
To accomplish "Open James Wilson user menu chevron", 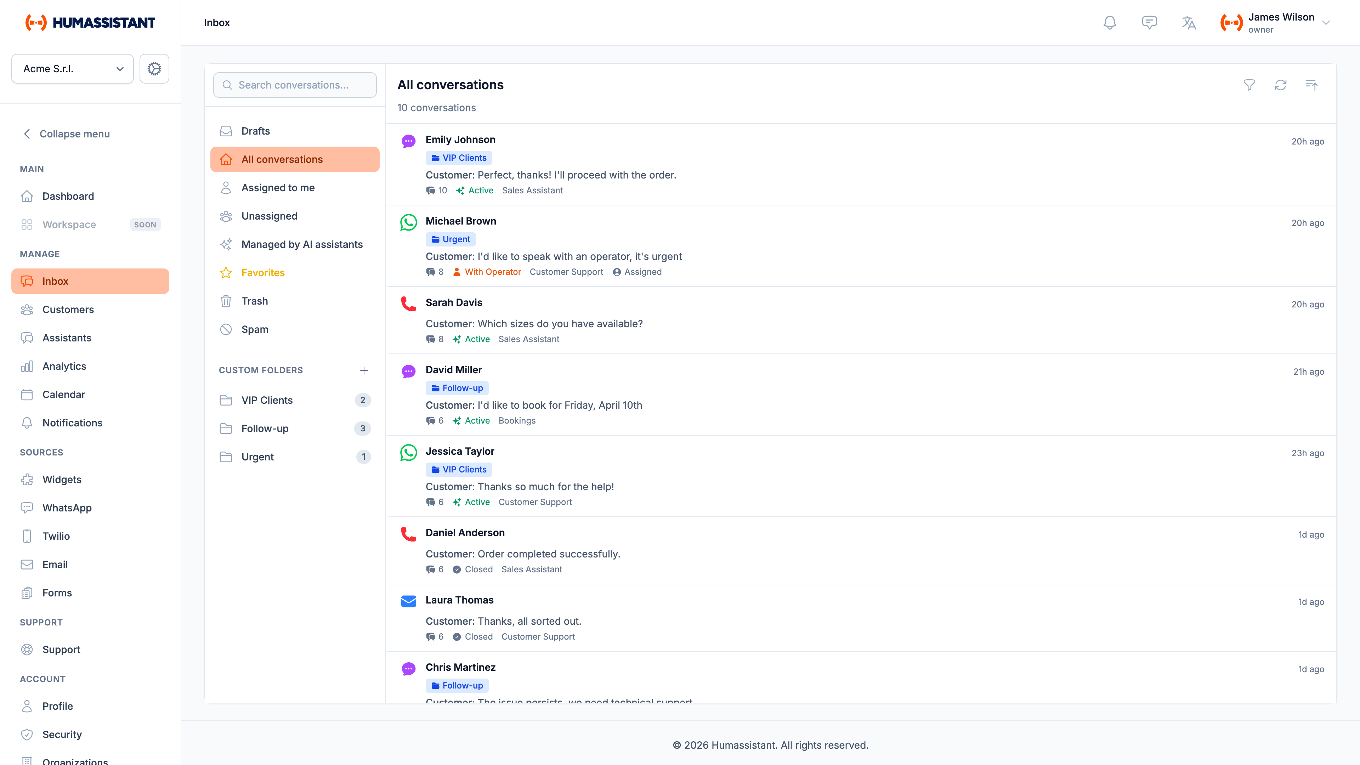I will point(1326,23).
